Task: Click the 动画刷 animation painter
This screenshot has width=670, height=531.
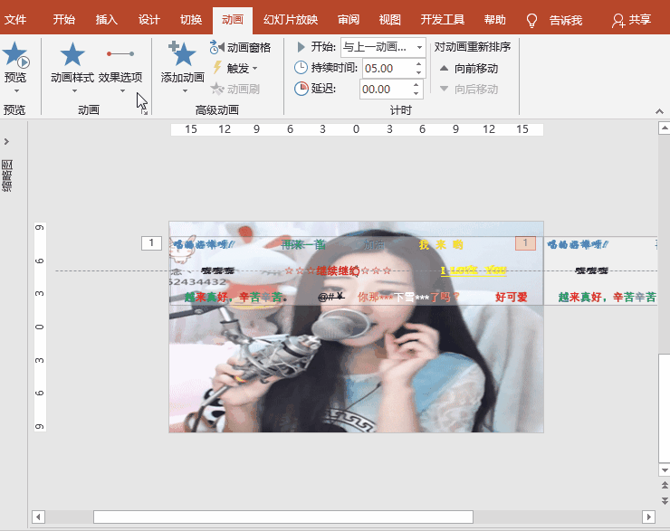Action: pos(235,89)
